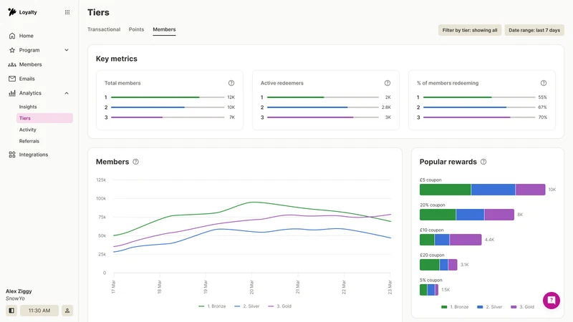Click the green Total members tier 1 bar

click(x=155, y=97)
